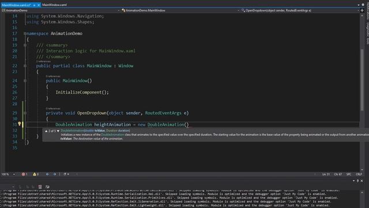This screenshot has width=369, height=208.
Task: Click the output panel vertical scrollbar
Action: pyautogui.click(x=362, y=199)
